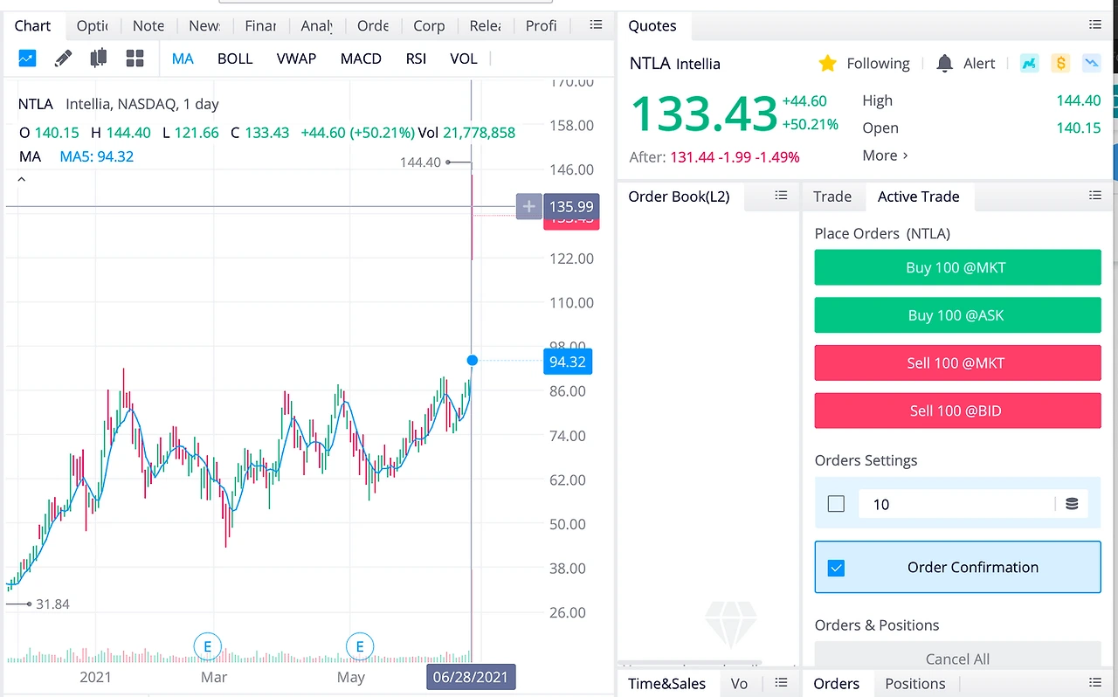Viewport: 1118px width, 697px height.
Task: Open the teal uptrend chart icon
Action: 1030,63
